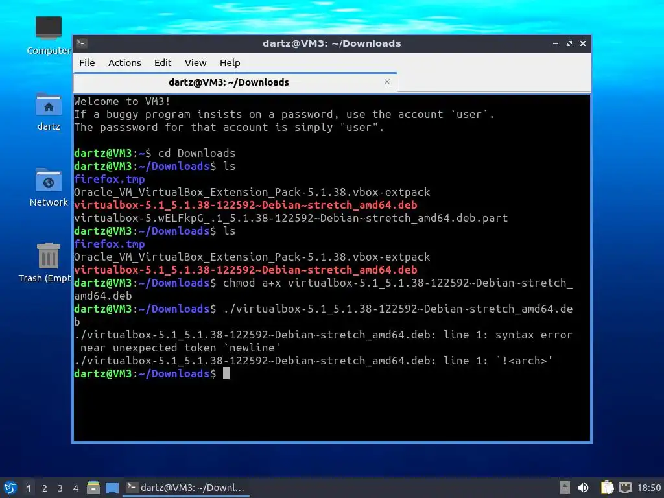The width and height of the screenshot is (664, 498).
Task: Switch to workspace 3
Action: click(x=60, y=488)
